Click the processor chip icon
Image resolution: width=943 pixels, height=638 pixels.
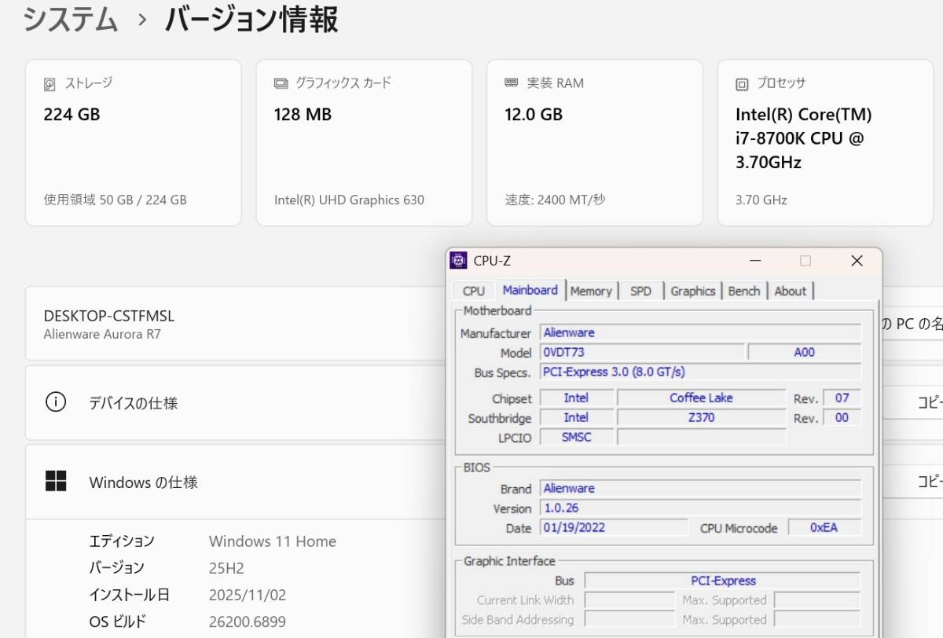point(741,84)
